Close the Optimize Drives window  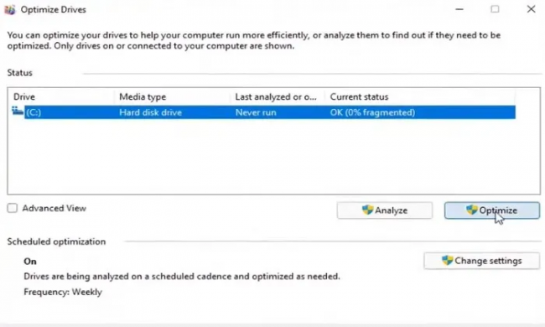[531, 9]
